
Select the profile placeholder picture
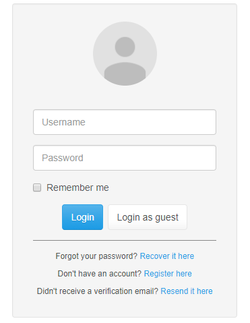[125, 53]
